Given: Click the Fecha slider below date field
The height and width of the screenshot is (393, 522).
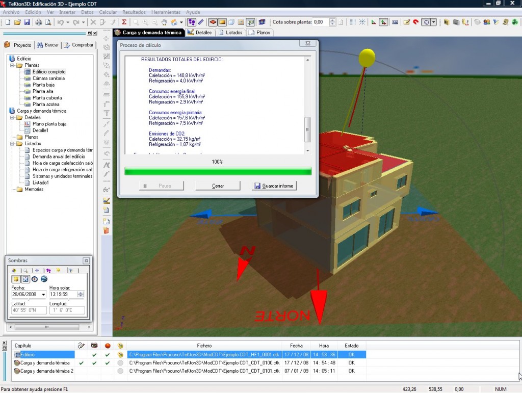Looking at the screenshot, I should point(29,299).
